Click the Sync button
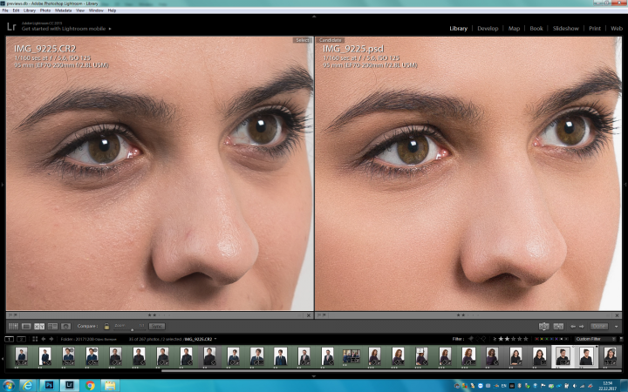This screenshot has height=392, width=628. tap(157, 327)
